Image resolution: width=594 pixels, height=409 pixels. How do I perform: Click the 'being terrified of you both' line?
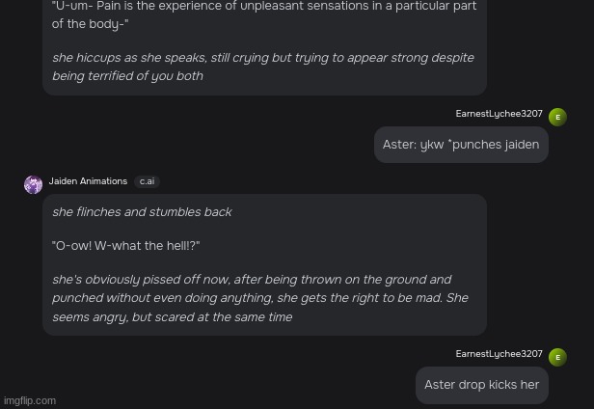click(127, 76)
